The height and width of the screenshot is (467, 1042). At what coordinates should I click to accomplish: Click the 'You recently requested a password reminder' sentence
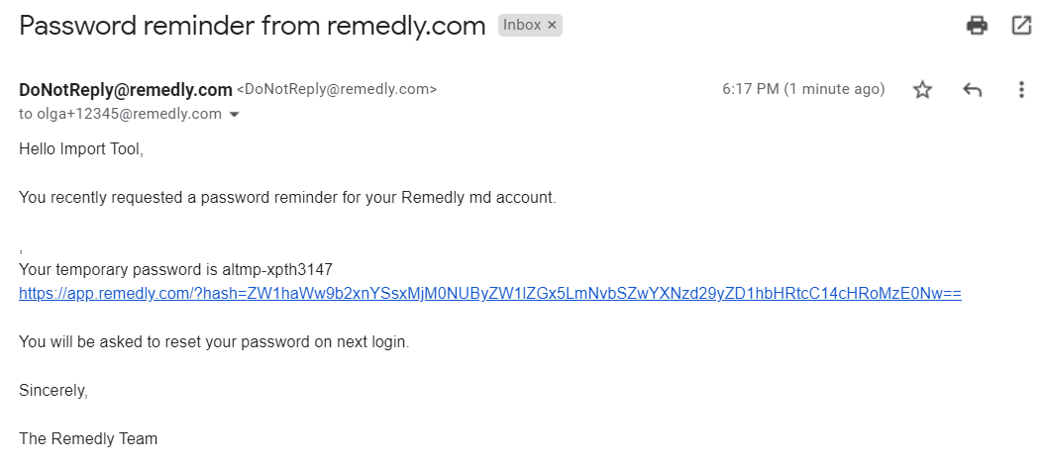click(x=287, y=198)
